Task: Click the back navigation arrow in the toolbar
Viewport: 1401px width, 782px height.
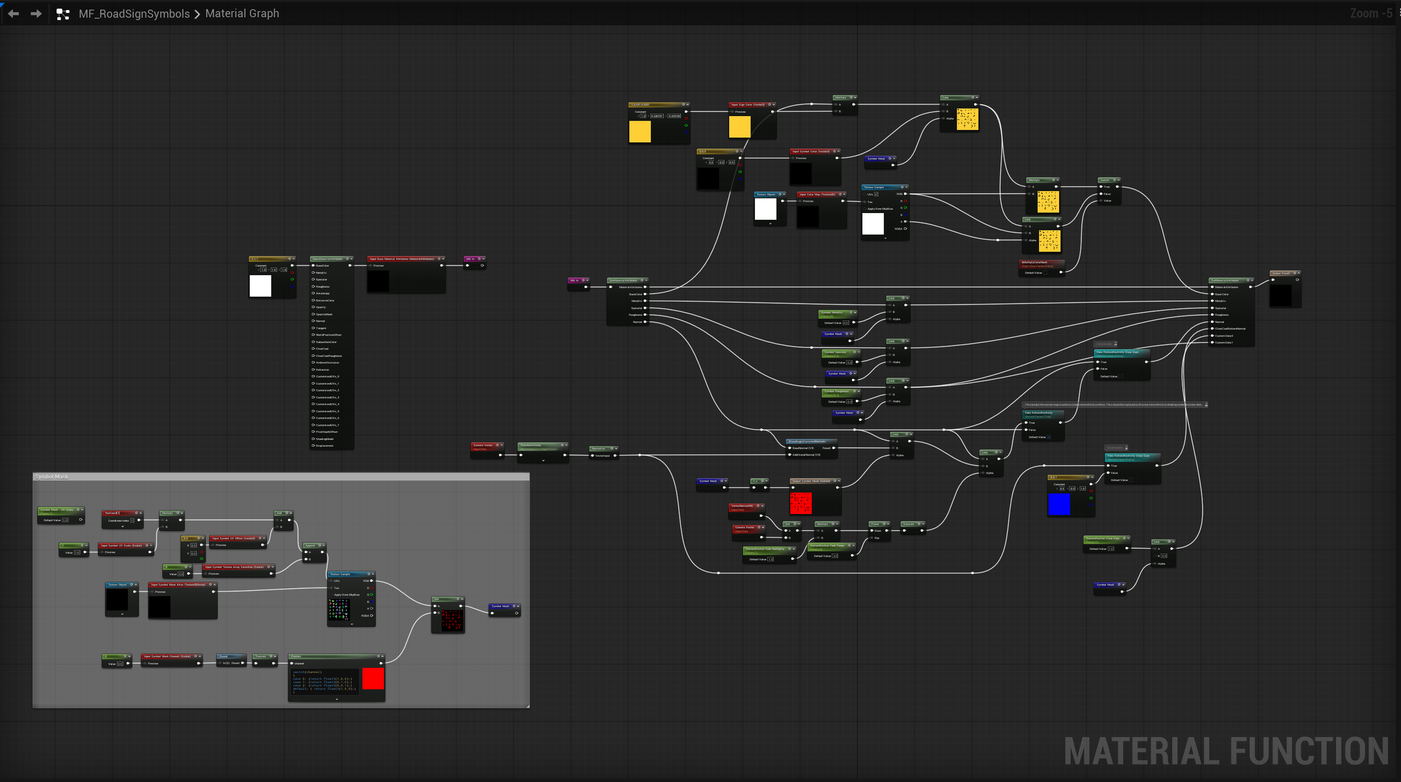Action: (13, 13)
